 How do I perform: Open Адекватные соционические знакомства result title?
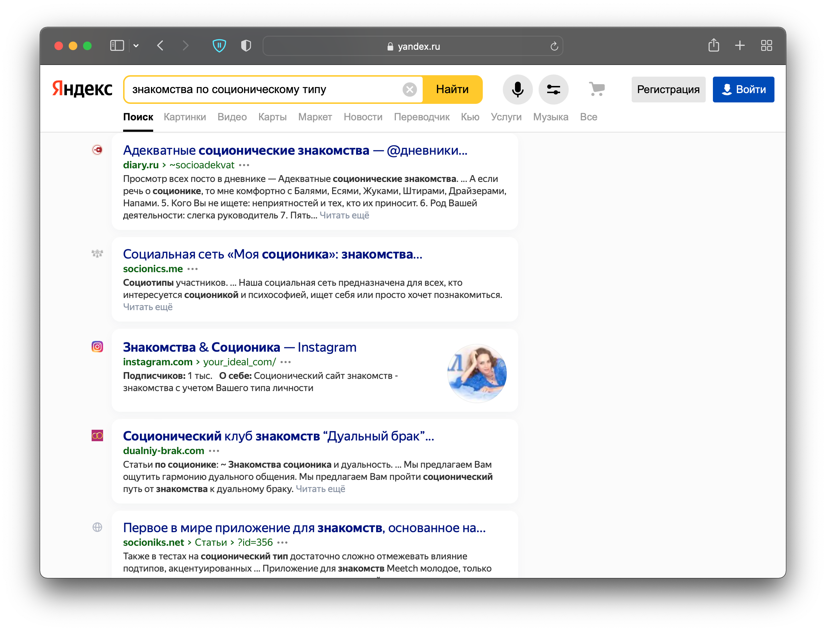[295, 150]
